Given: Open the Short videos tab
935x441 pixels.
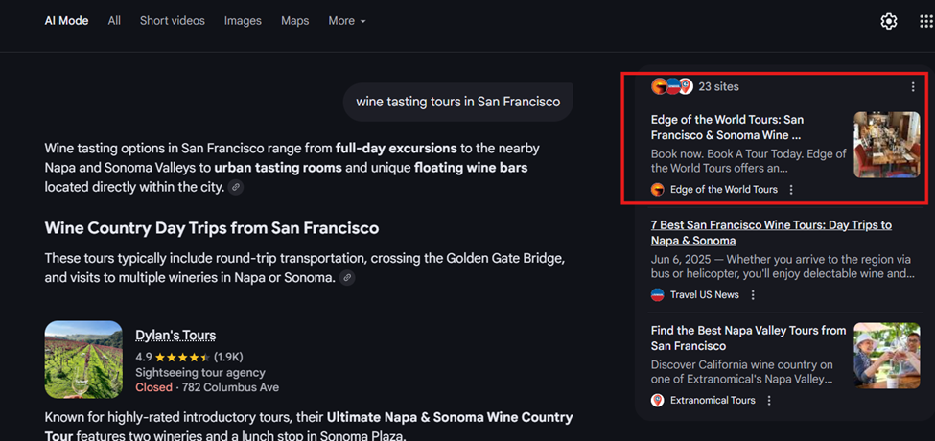Looking at the screenshot, I should 172,21.
